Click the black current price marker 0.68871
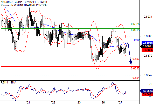The height and width of the screenshot is (104, 153). tap(147, 46)
